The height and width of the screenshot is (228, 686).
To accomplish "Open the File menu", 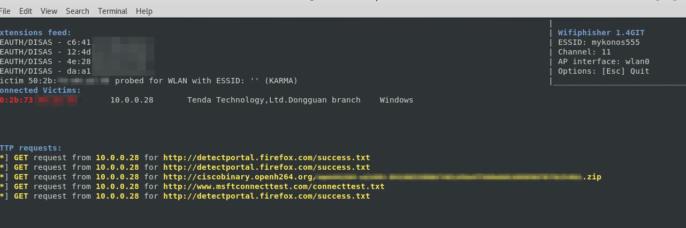I will click(x=5, y=11).
